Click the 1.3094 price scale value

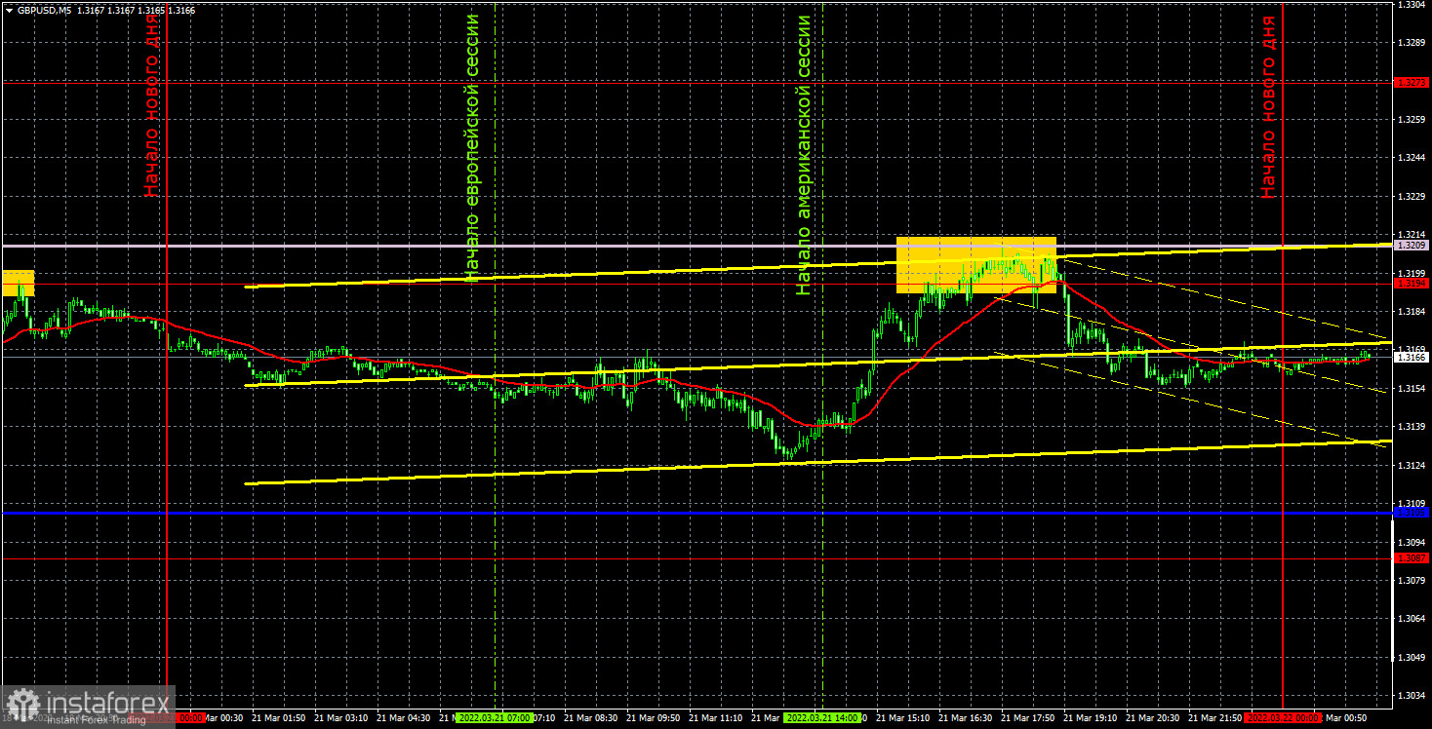coord(1411,542)
